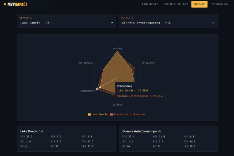The height and width of the screenshot is (156, 234).
Task: Click Giannis's W% 60 stat
Action: click(x=126, y=146)
